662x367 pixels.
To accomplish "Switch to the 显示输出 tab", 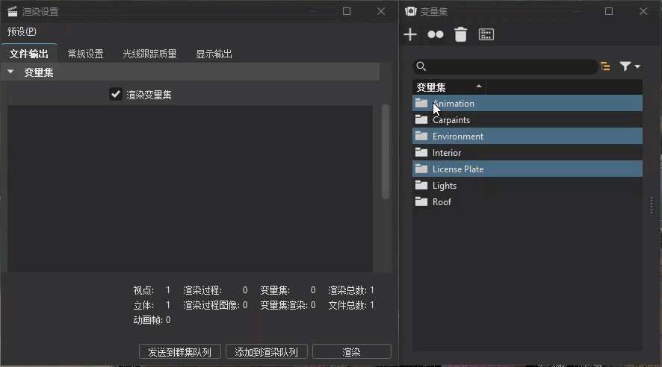I will pyautogui.click(x=214, y=54).
